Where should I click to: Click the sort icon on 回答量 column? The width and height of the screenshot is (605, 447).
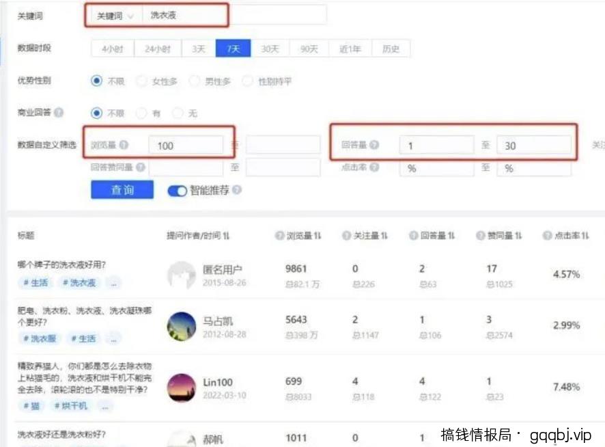tap(450, 236)
